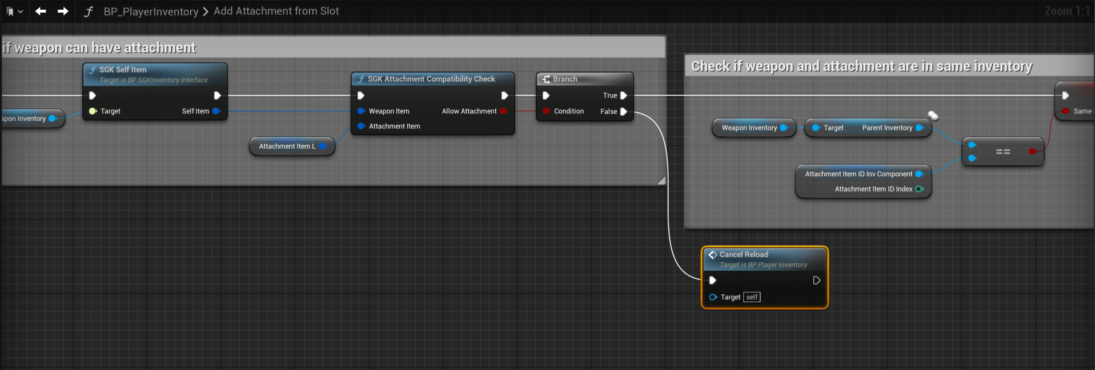Click the Attachment Item ID Index pin

click(x=919, y=189)
